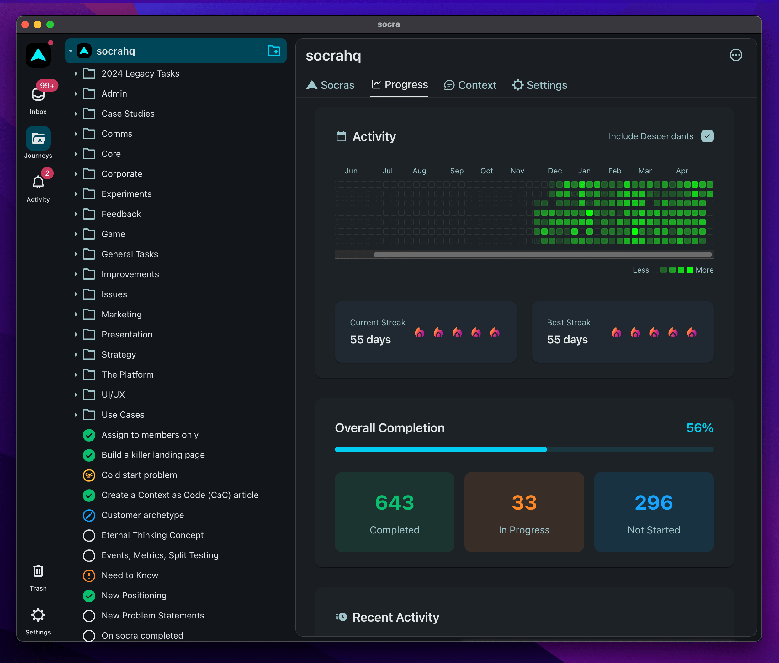Switch to the Socras tab
The height and width of the screenshot is (663, 779).
pos(330,85)
